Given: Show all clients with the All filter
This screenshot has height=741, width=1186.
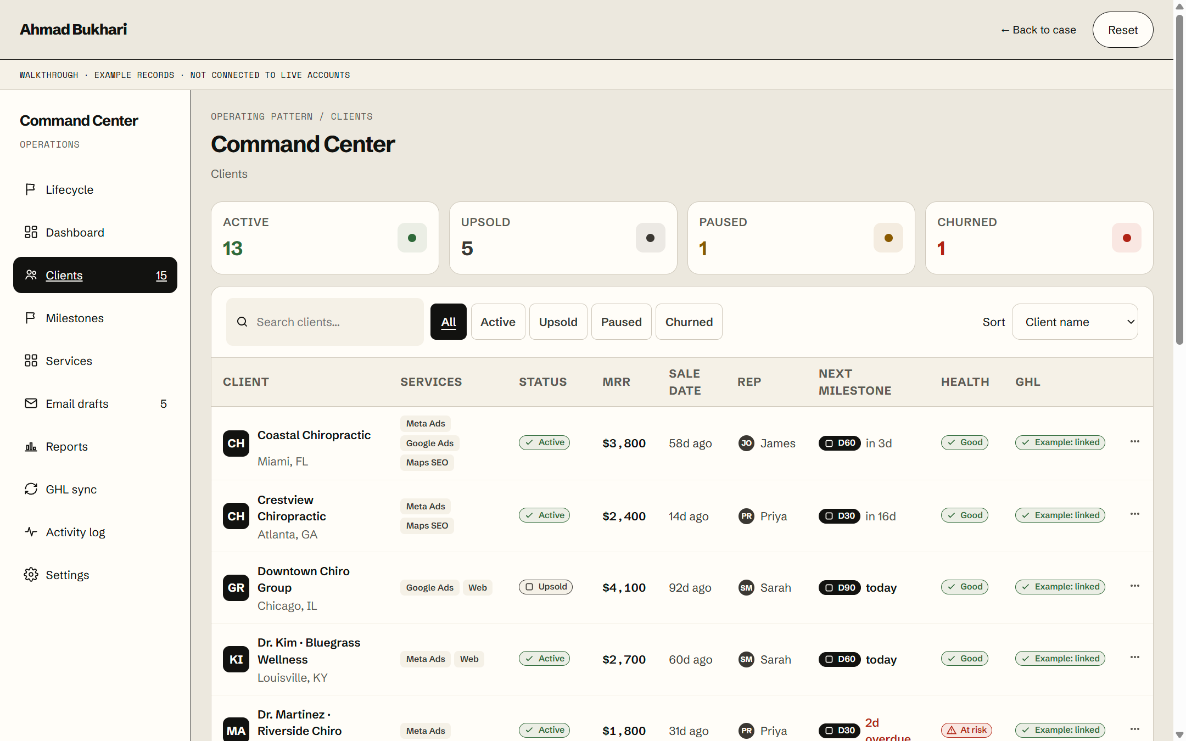Looking at the screenshot, I should [x=448, y=322].
